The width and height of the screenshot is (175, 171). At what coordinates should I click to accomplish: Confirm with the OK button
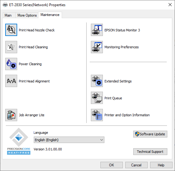[x=111, y=165]
